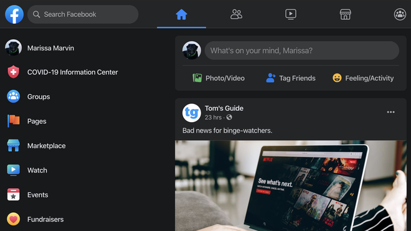Open the Watch video tab icon
411x231 pixels.
[x=291, y=14]
